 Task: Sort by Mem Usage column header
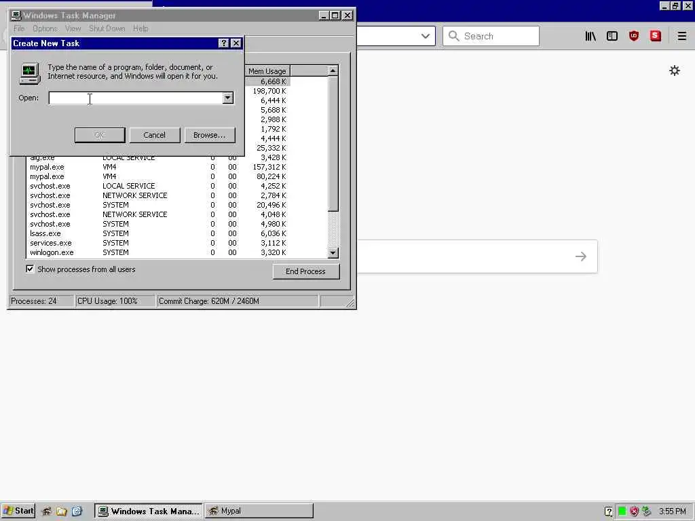point(267,71)
